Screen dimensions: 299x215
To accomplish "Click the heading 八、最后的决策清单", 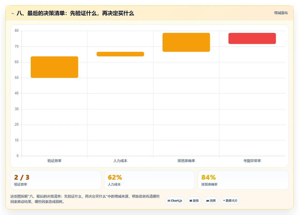I will pos(75,13).
